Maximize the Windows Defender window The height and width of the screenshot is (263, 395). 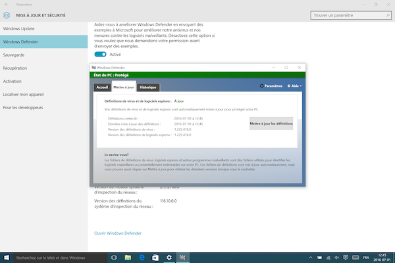pos(286,68)
